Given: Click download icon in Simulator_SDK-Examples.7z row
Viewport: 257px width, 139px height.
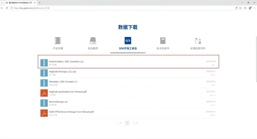Looking at the screenshot, I should [213, 85].
